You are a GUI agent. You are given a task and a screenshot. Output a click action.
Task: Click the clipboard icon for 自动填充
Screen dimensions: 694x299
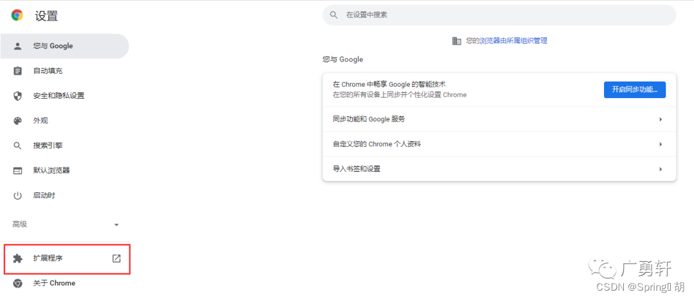[x=18, y=71]
